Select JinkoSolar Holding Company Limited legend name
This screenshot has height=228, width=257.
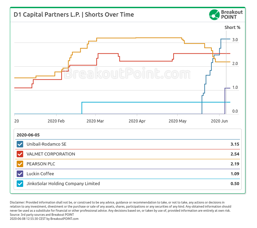click(x=63, y=184)
